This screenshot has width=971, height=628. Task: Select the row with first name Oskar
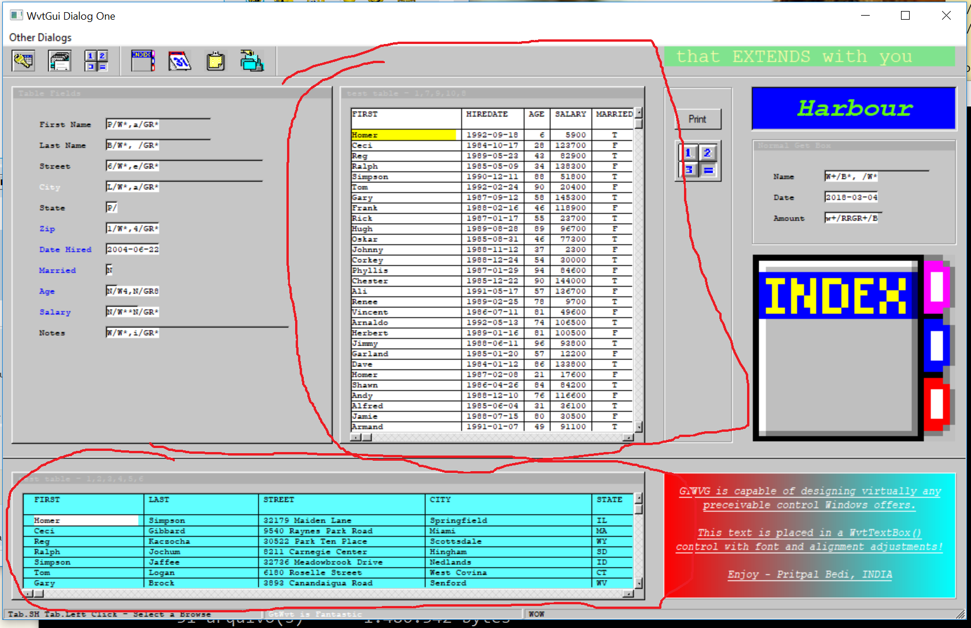[493, 239]
